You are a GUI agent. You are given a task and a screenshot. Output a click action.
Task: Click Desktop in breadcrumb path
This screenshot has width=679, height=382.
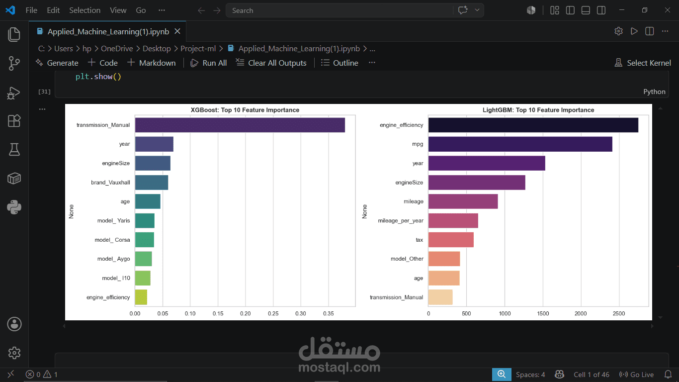(157, 49)
